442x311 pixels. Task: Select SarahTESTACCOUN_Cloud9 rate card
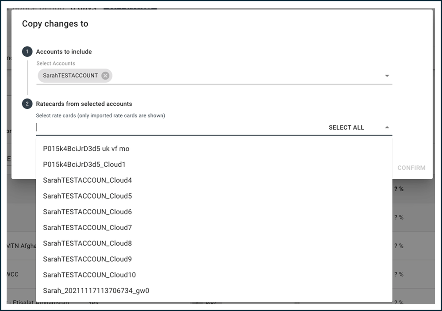(214, 259)
